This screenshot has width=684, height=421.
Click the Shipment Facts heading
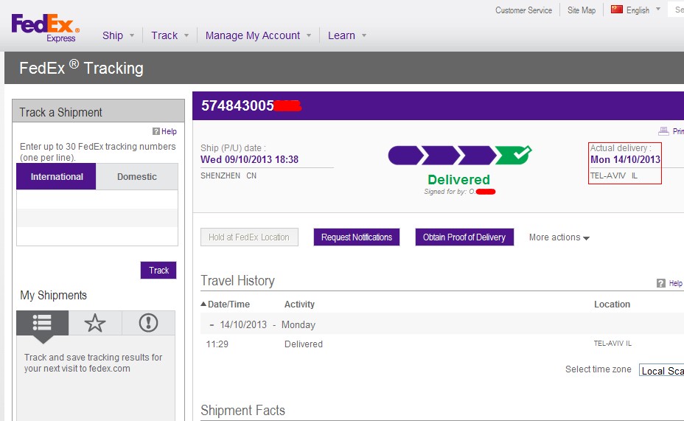click(x=242, y=410)
